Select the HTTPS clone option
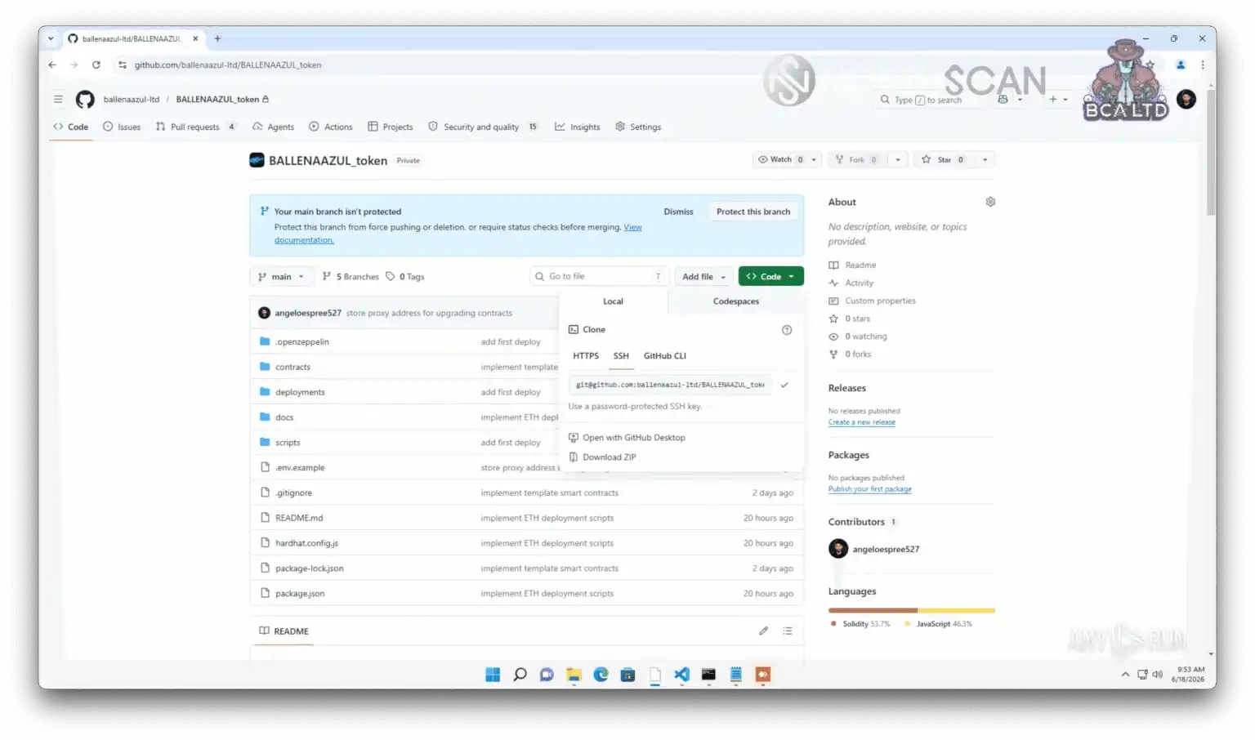 [586, 356]
